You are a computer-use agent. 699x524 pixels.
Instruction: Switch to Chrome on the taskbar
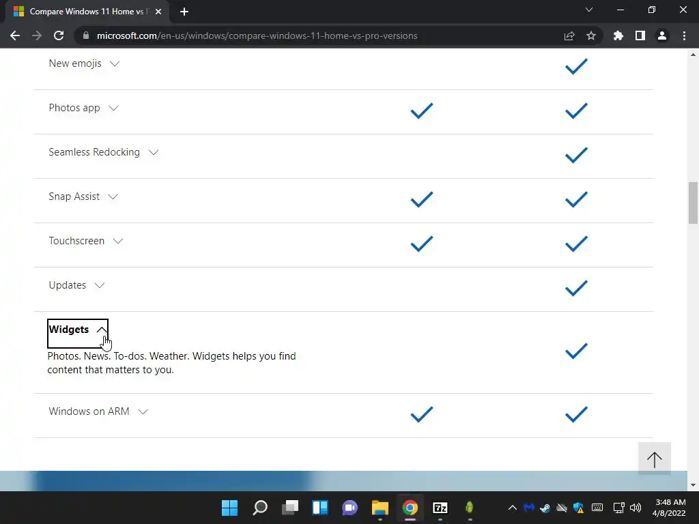(x=410, y=508)
